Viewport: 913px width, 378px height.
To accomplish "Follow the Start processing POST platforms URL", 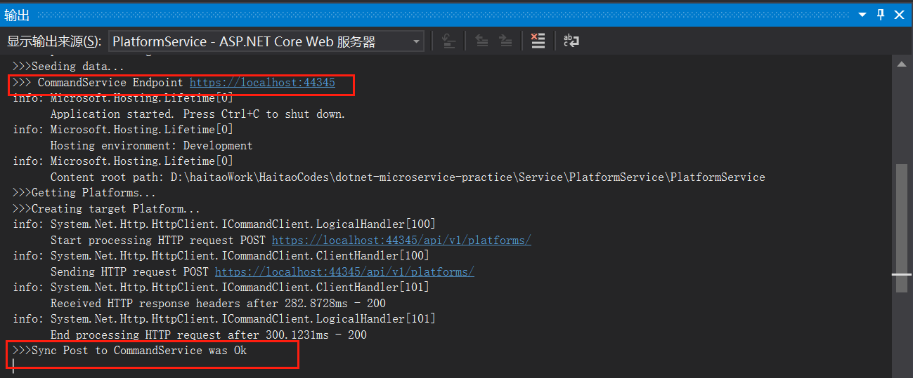I will (401, 240).
